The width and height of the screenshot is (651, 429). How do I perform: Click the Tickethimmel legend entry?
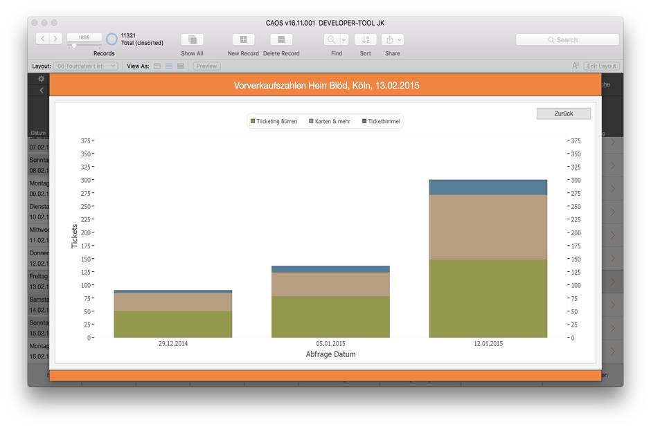(x=381, y=121)
